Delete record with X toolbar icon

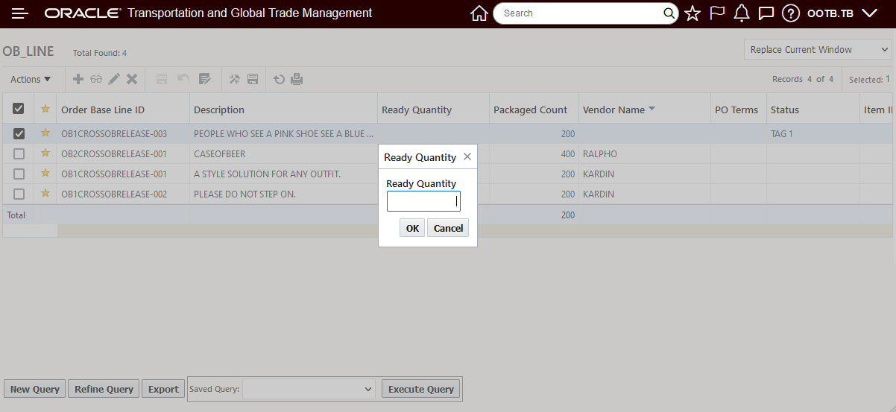(132, 79)
